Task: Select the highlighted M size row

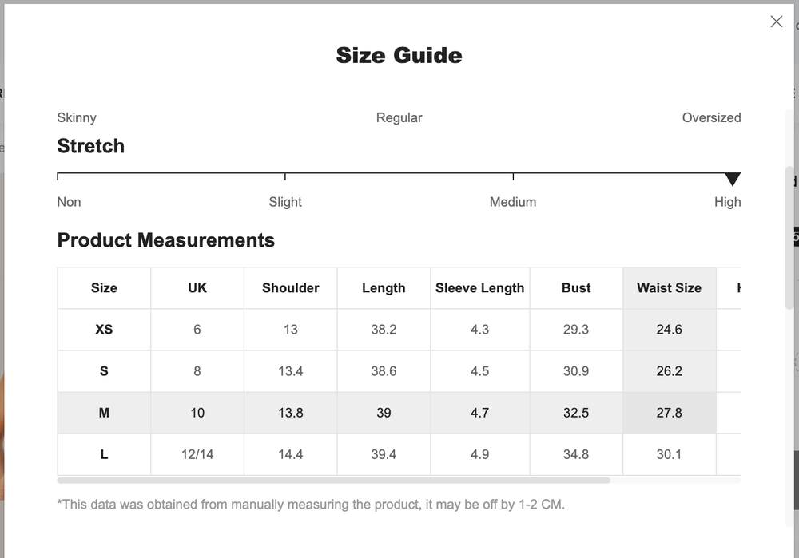Action: point(103,413)
